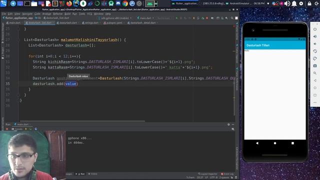Click the blue Open DevTools icon in Run panel
The width and height of the screenshot is (320, 180).
click(36, 129)
